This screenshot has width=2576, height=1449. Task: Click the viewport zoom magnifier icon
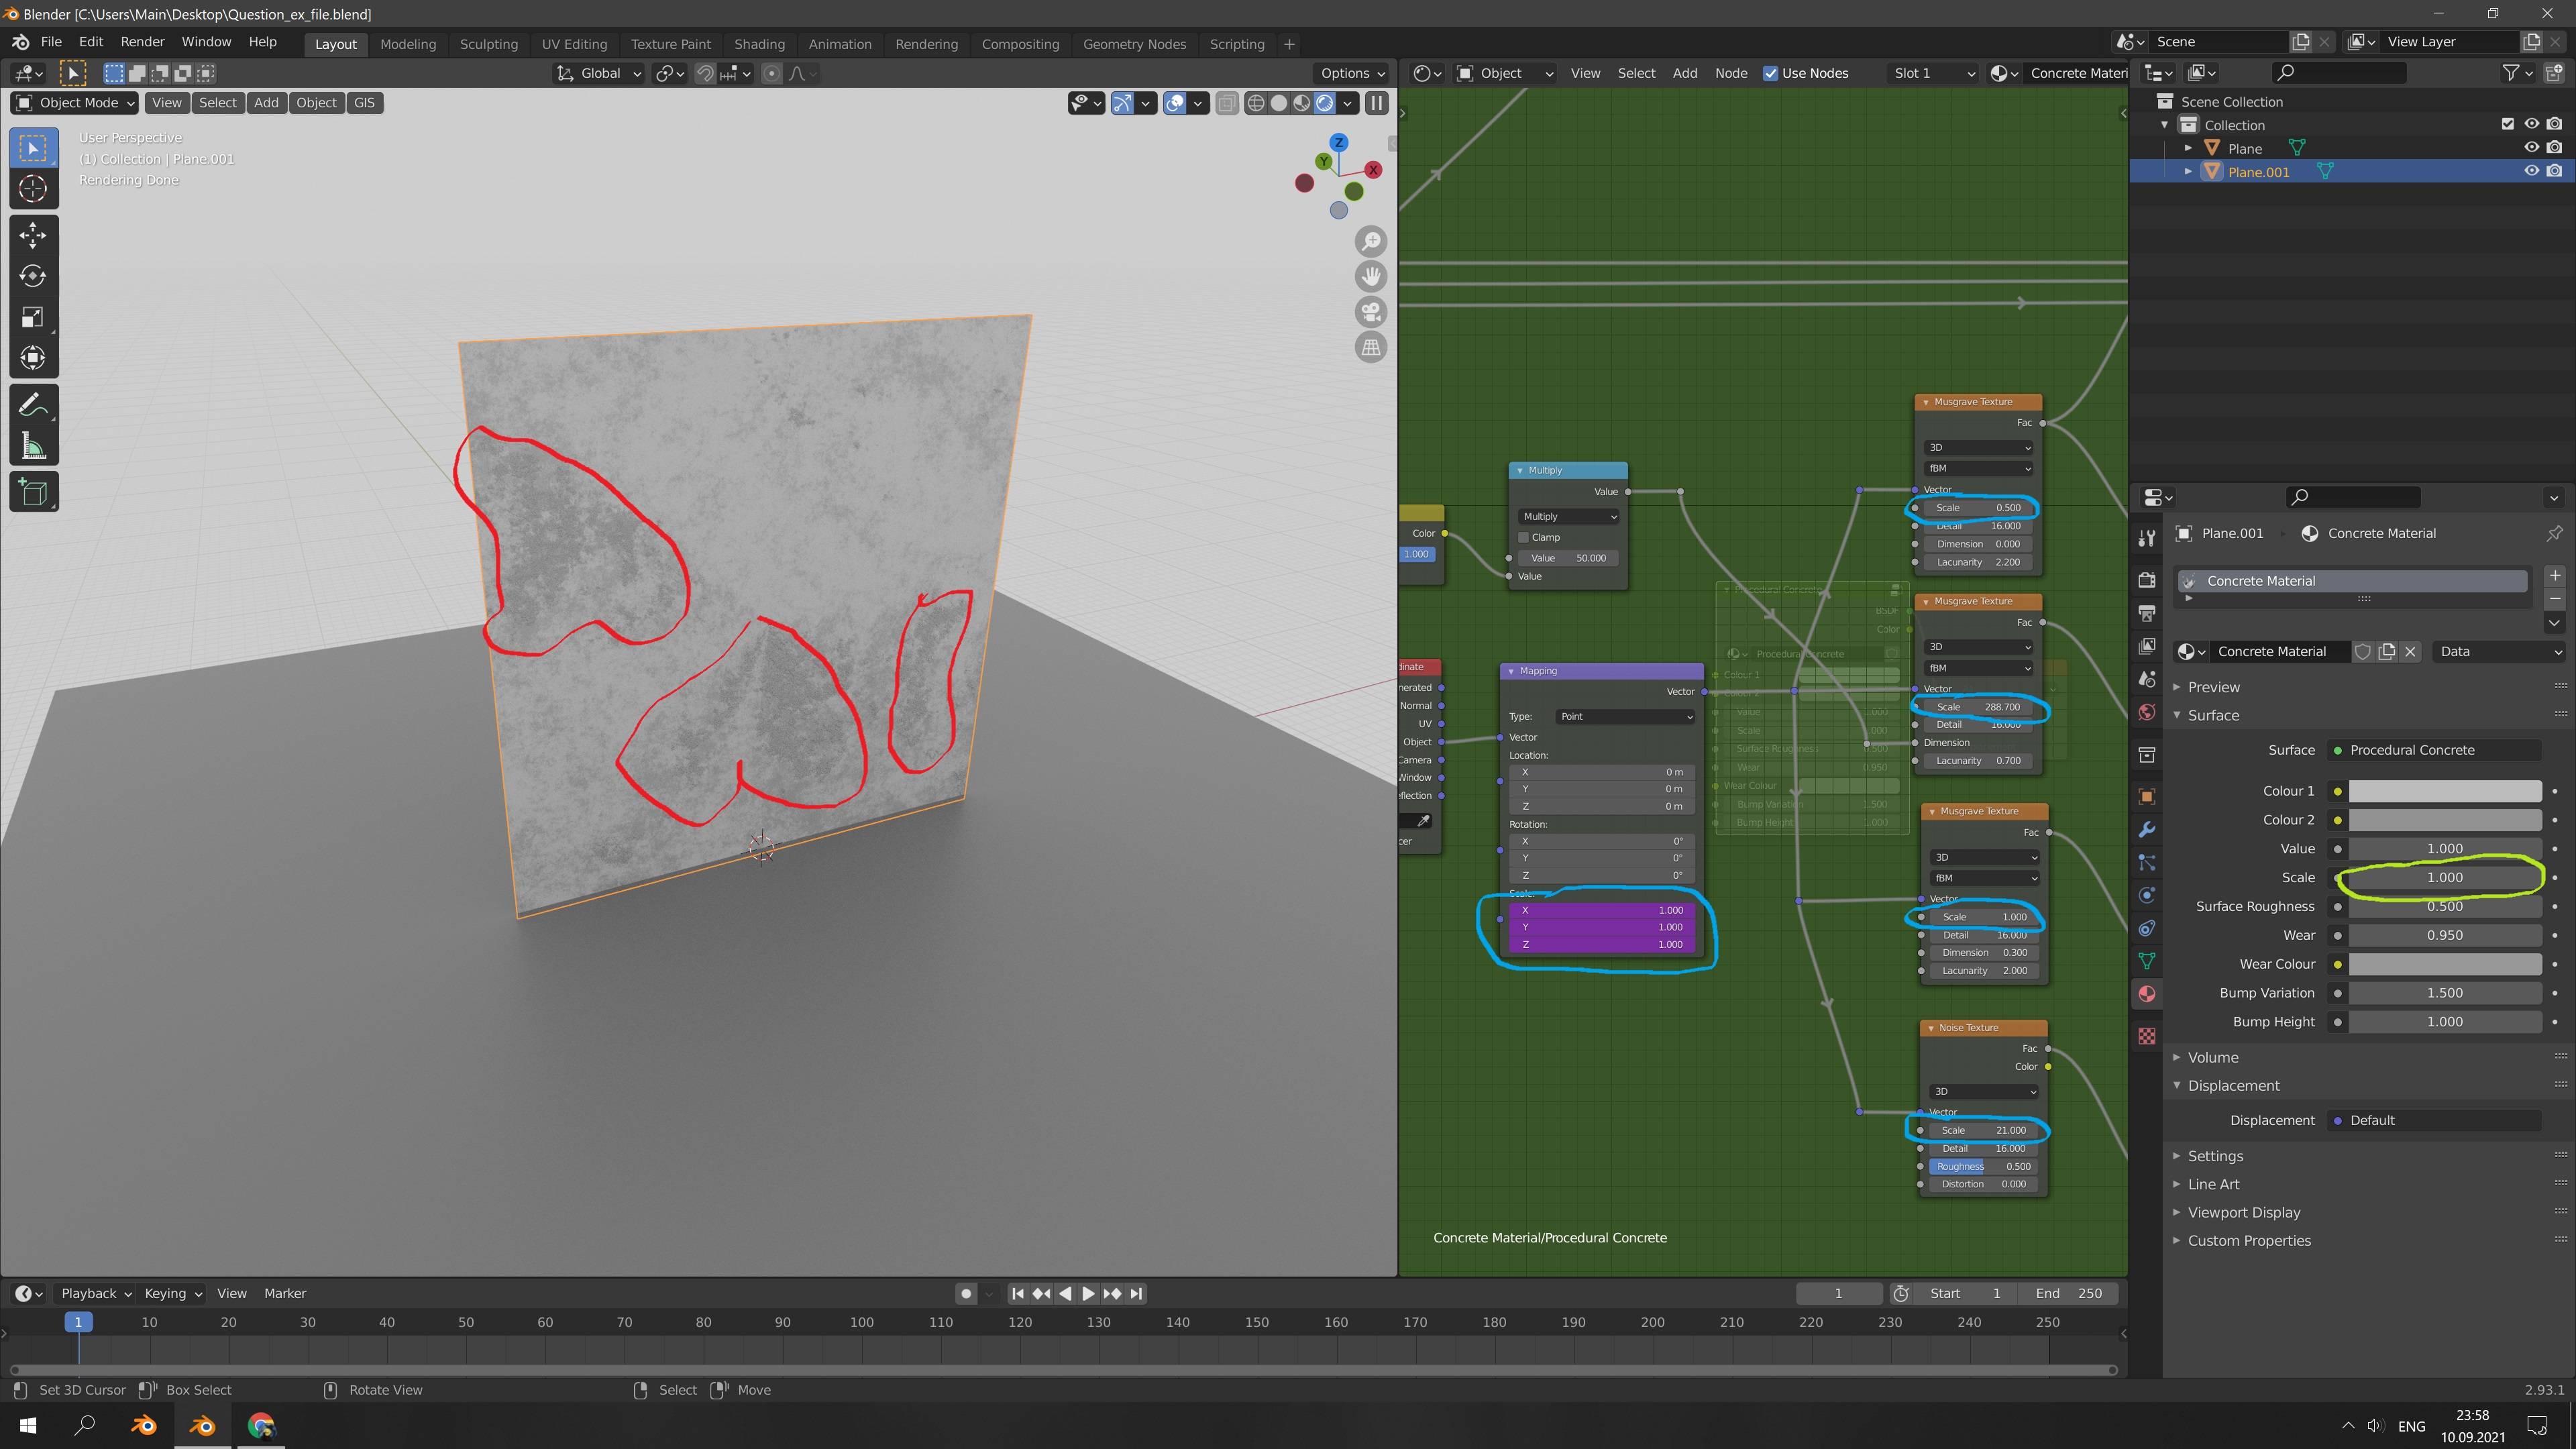click(x=1371, y=242)
